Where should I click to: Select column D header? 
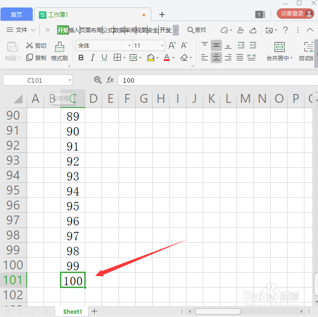[93, 99]
